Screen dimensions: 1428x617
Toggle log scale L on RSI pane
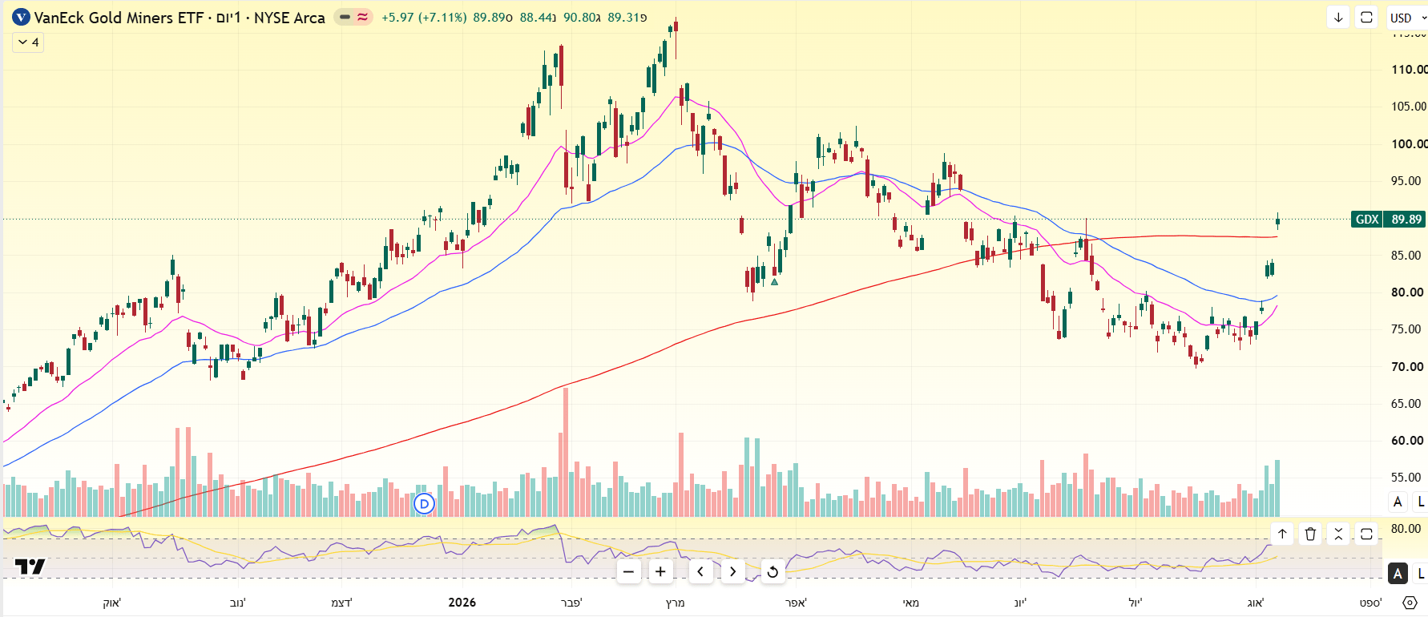pyautogui.click(x=1421, y=573)
